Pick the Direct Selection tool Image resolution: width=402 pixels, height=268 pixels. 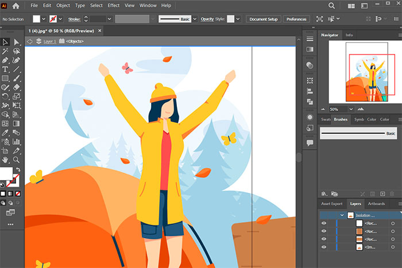click(x=16, y=42)
